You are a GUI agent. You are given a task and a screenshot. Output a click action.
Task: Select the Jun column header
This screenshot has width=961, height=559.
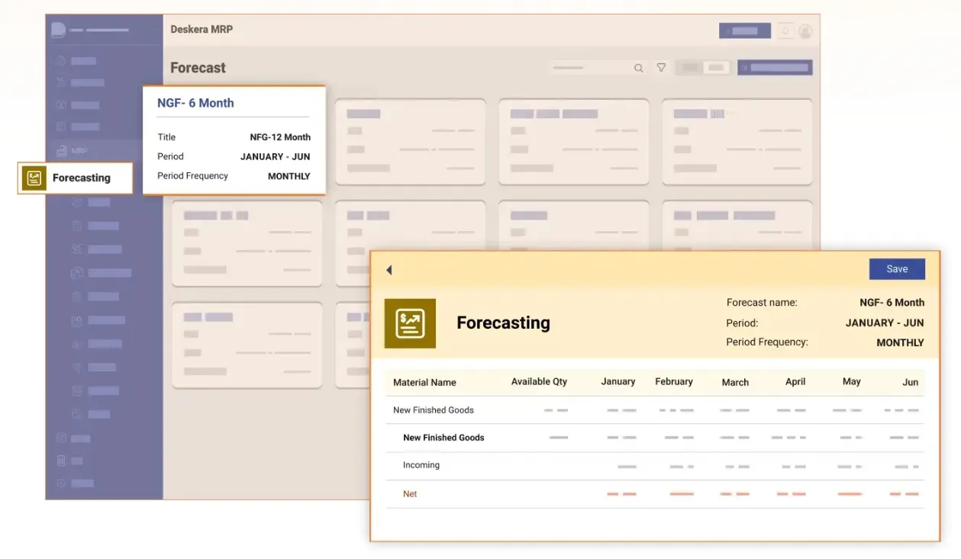[910, 382]
